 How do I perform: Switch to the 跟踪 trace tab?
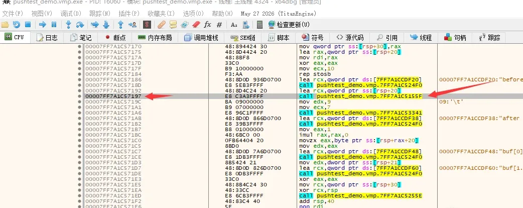point(490,38)
